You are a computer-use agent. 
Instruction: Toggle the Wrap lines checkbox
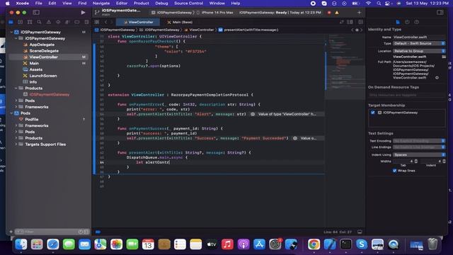[395, 171]
